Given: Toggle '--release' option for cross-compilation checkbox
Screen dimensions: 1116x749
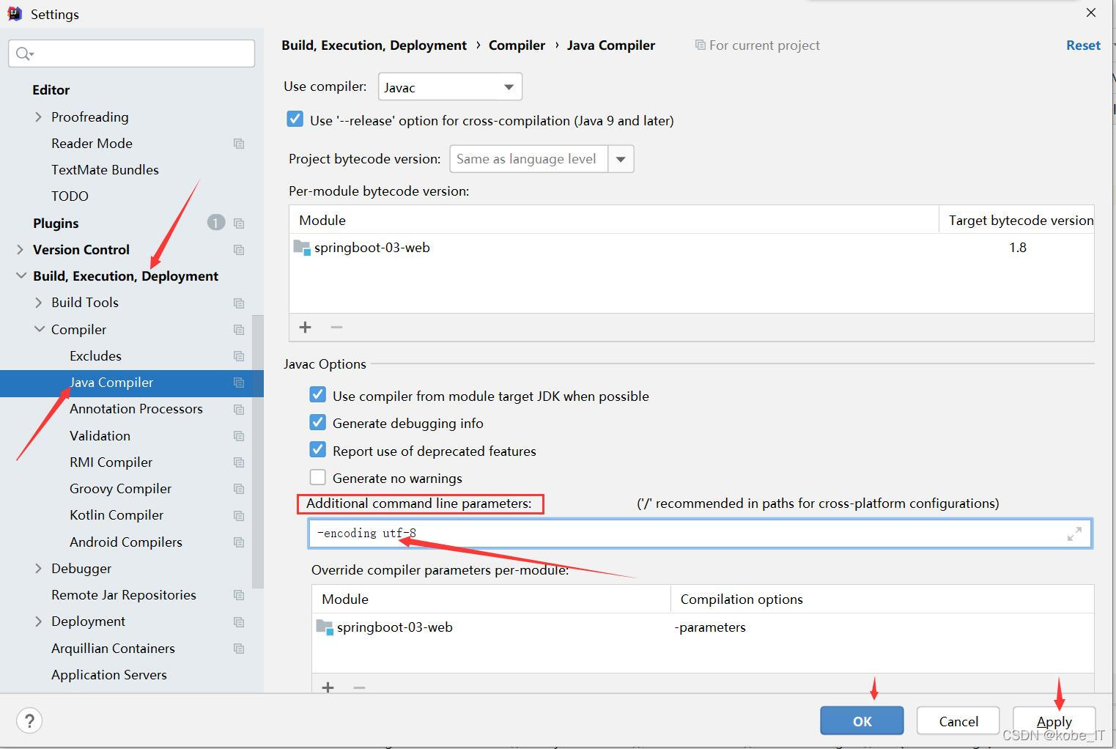Looking at the screenshot, I should pos(295,119).
